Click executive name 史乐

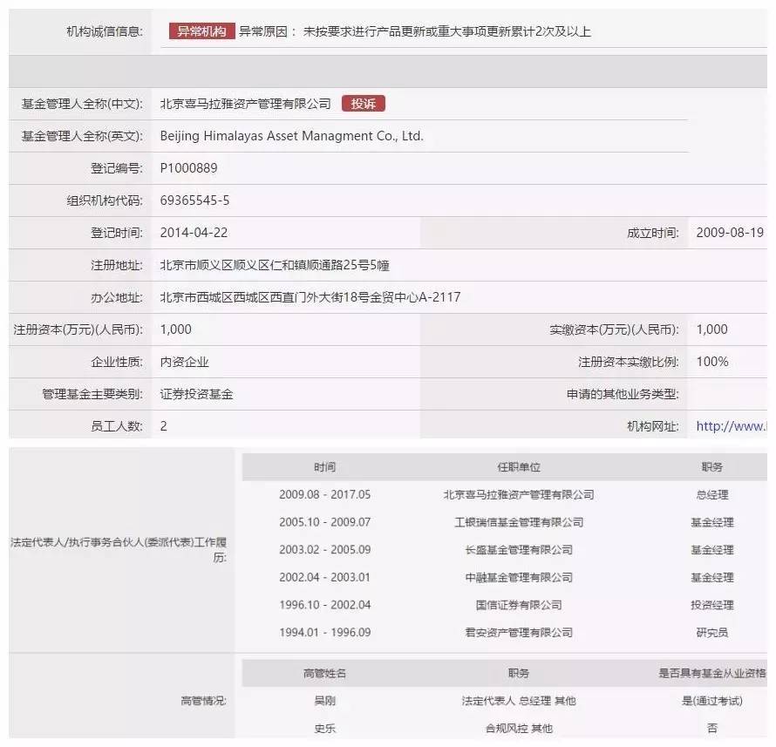tap(324, 728)
